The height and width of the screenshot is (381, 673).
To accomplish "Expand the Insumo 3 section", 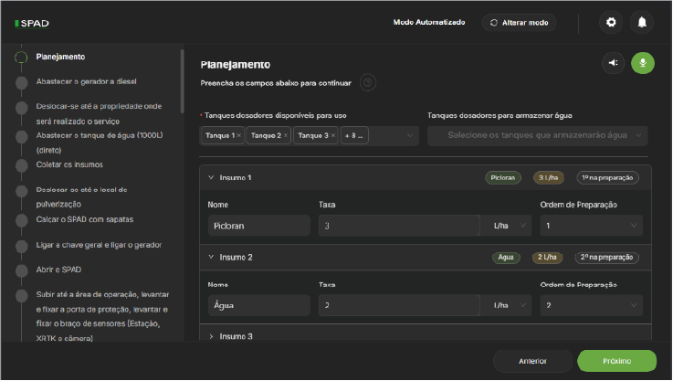I will pyautogui.click(x=211, y=337).
